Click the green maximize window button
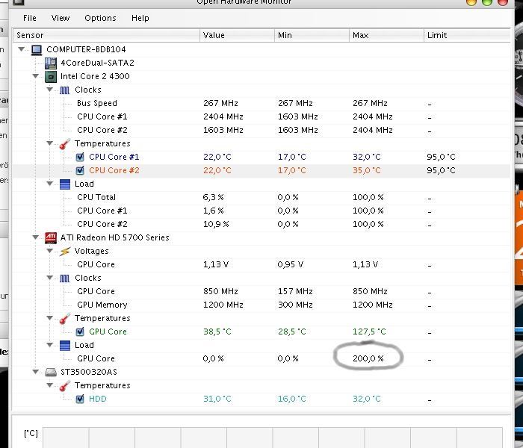The image size is (523, 448). point(487,2)
